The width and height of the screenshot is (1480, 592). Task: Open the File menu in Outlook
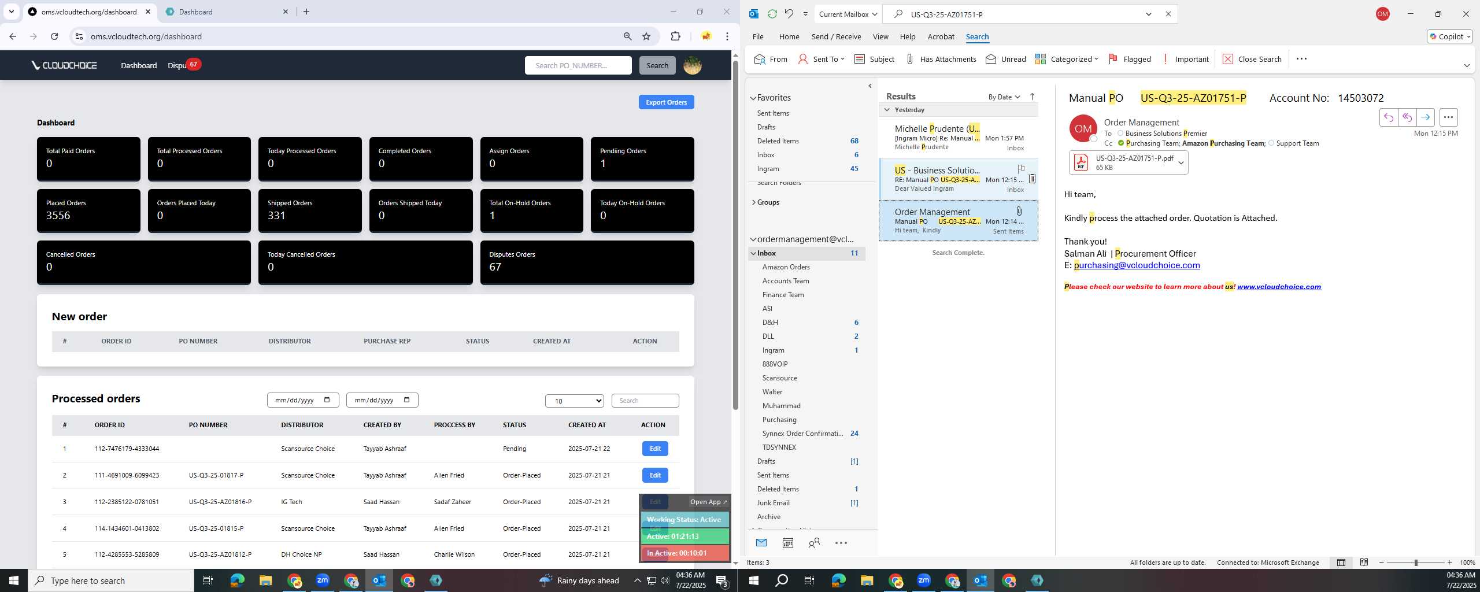758,36
